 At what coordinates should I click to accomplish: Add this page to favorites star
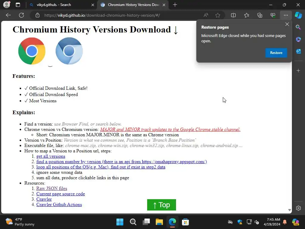(218, 15)
